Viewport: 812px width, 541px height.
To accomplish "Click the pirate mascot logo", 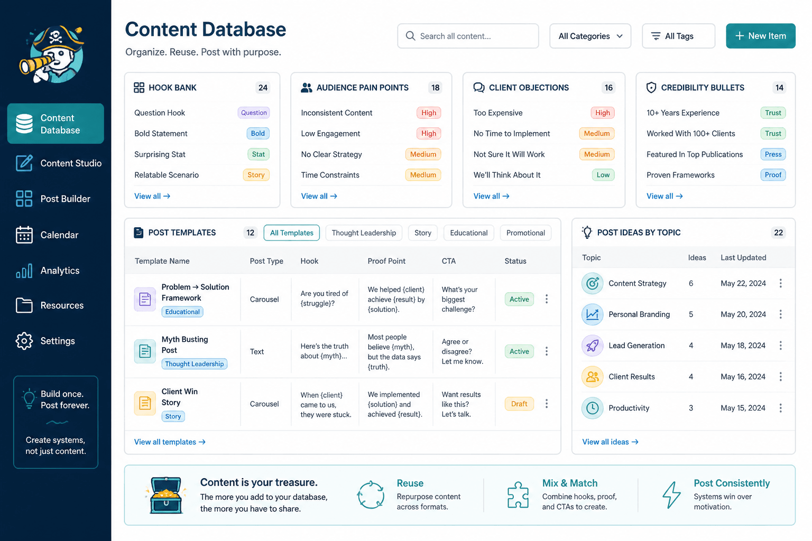I will 53,54.
